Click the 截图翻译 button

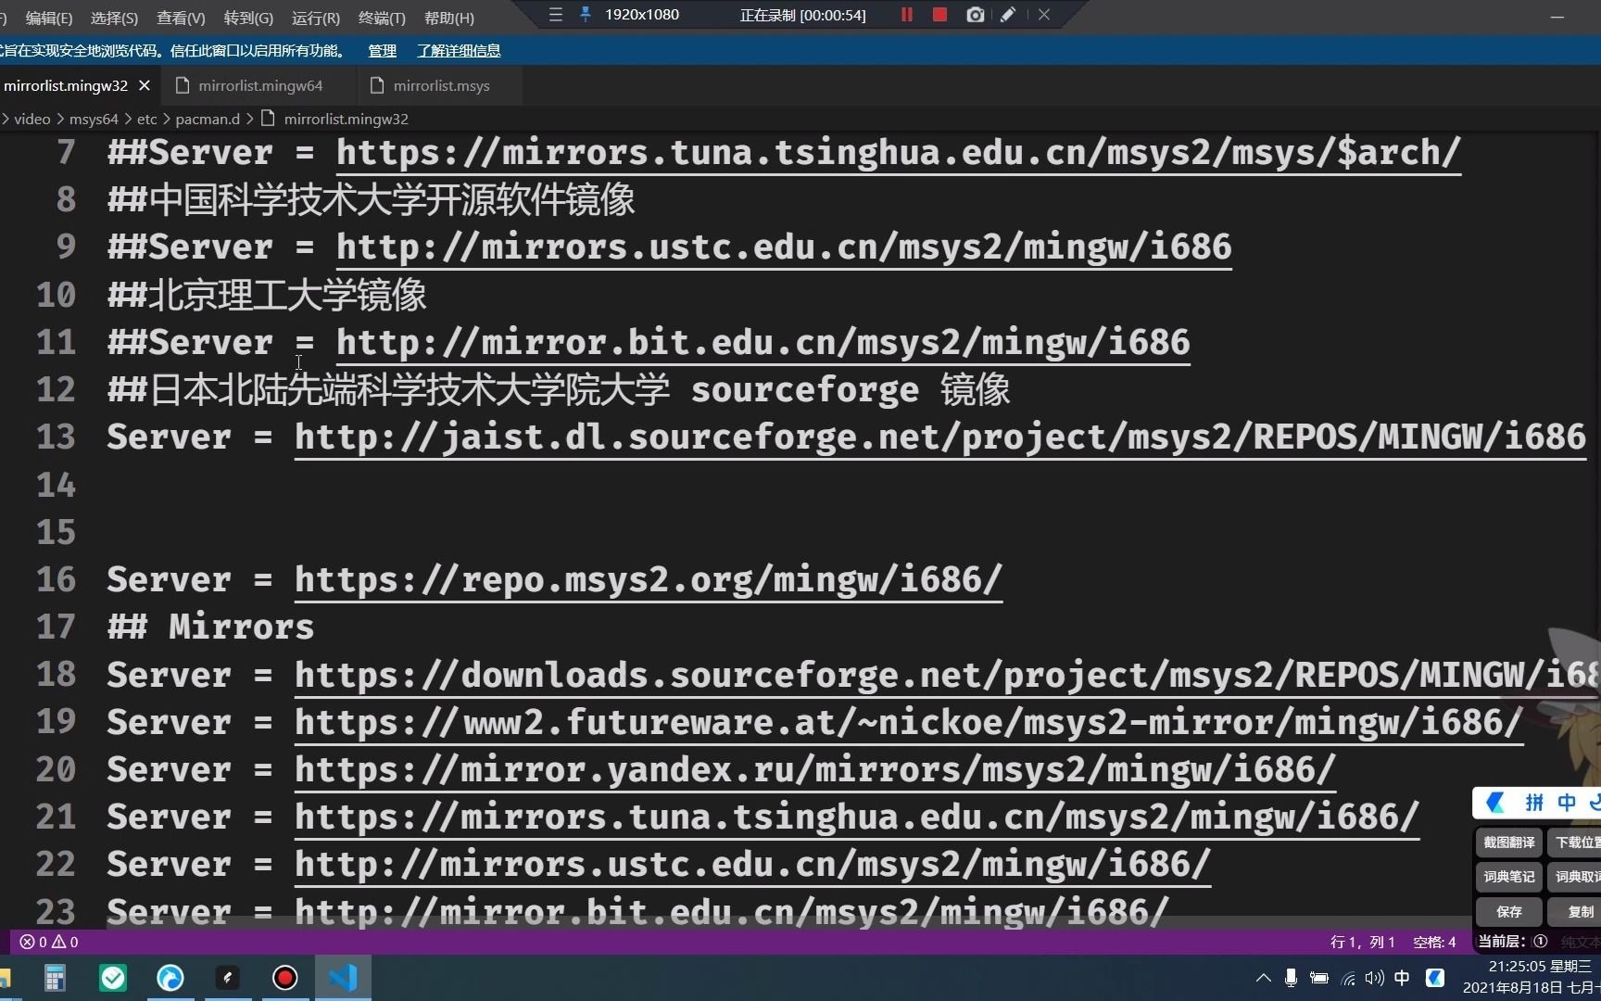pos(1508,843)
